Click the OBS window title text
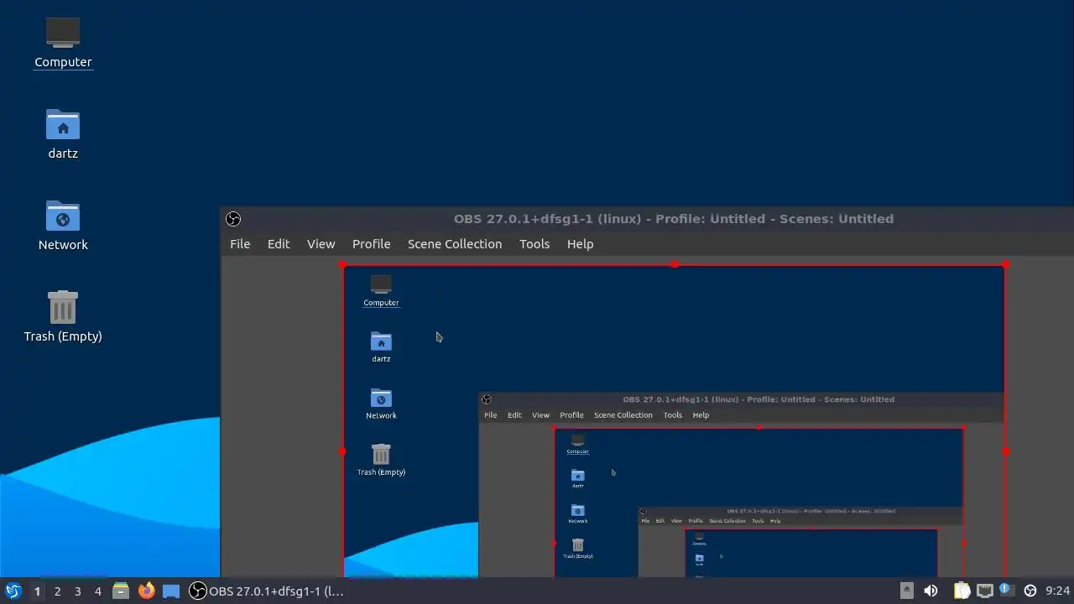 (x=674, y=219)
